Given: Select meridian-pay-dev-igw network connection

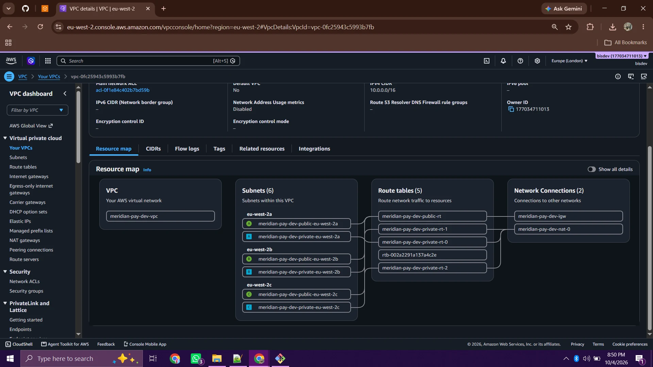Looking at the screenshot, I should pyautogui.click(x=568, y=216).
